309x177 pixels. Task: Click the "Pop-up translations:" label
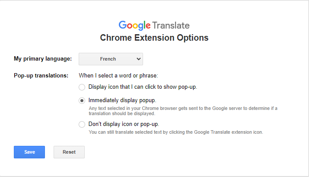point(41,76)
